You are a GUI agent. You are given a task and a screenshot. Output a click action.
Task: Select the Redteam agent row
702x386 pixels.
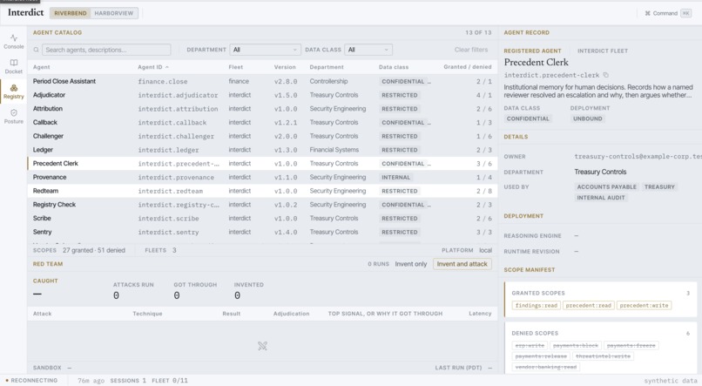click(x=262, y=191)
